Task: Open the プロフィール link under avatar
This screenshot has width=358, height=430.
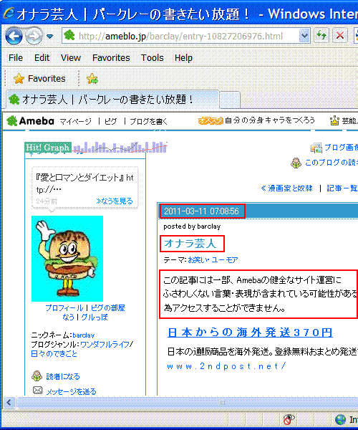Action: click(x=64, y=308)
